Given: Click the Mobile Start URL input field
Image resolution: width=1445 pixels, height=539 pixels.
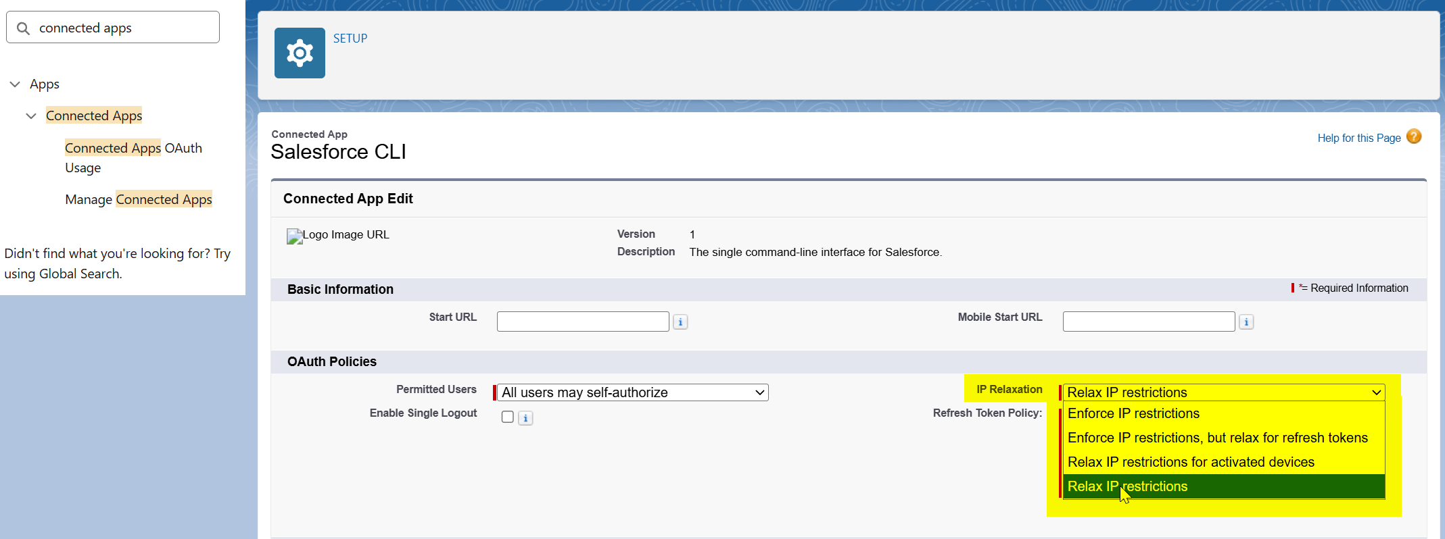Looking at the screenshot, I should point(1149,322).
